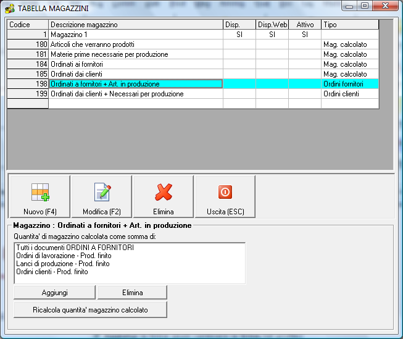Click the SI value under Attivo
Image resolution: width=403 pixels, height=339 pixels.
305,35
